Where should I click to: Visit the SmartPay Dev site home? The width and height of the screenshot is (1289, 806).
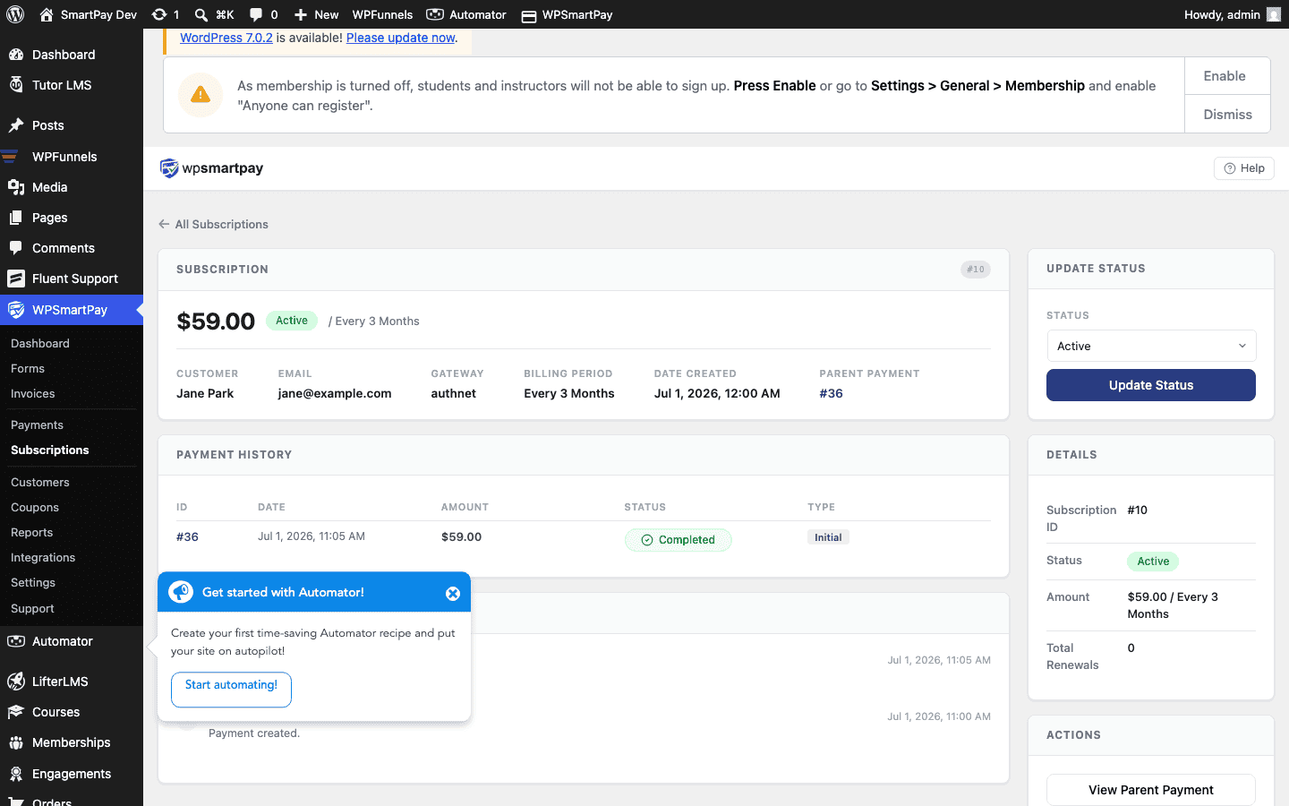tap(88, 14)
